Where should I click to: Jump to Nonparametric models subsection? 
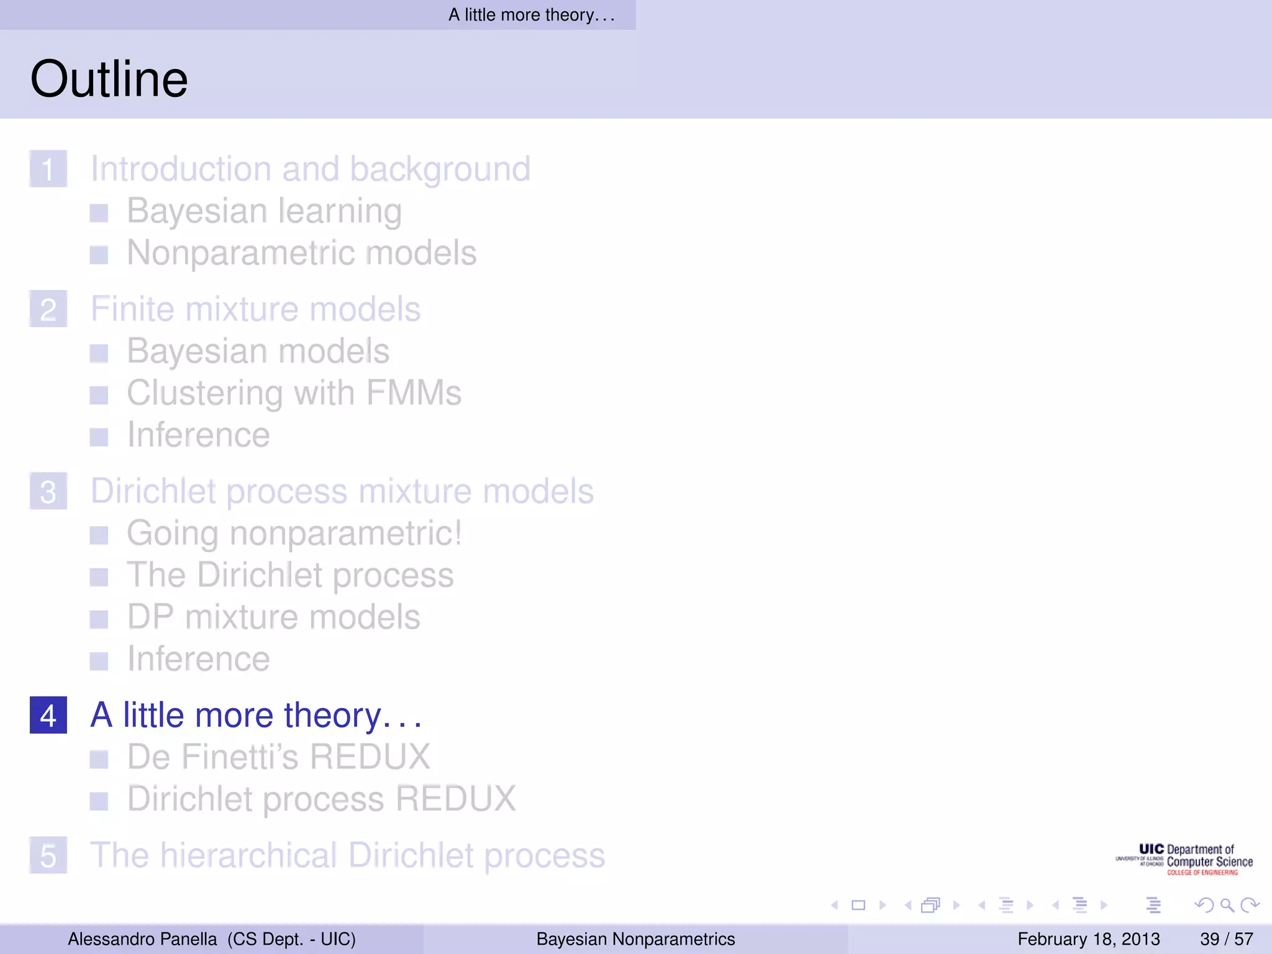point(302,253)
